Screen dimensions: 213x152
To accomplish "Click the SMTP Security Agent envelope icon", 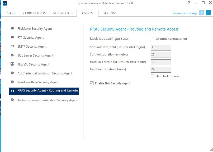I will point(12,46).
